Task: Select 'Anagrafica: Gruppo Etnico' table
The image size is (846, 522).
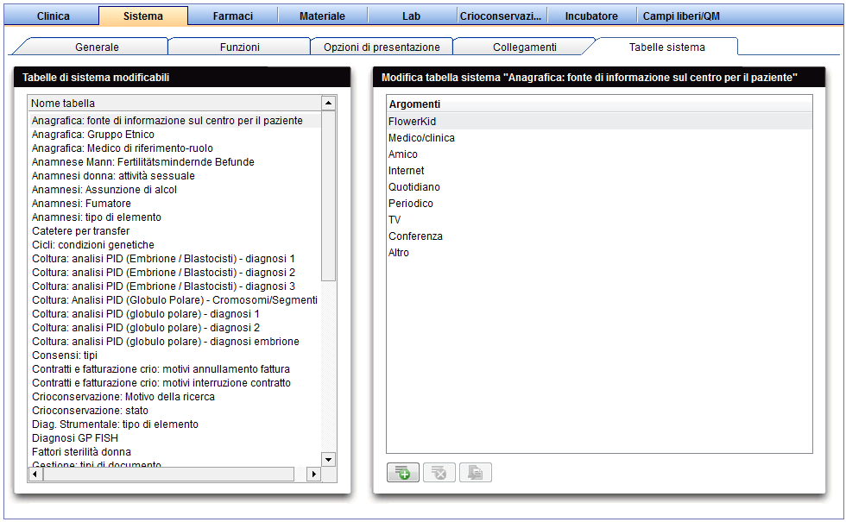Action: [174, 135]
